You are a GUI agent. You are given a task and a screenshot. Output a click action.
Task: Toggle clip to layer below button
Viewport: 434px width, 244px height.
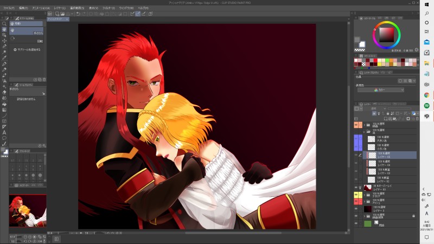[374, 113]
